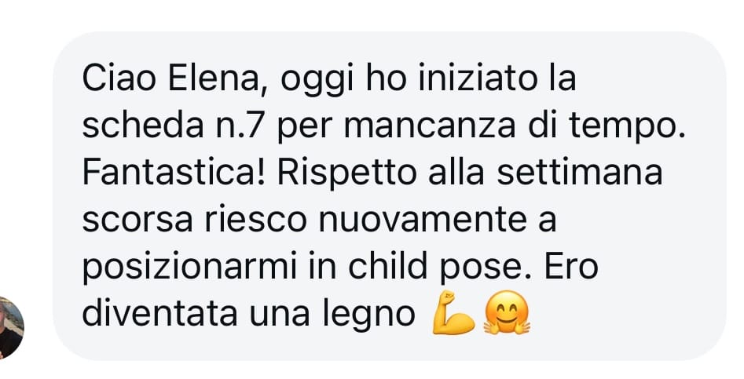Image resolution: width=744 pixels, height=379 pixels.
Task: Click the word riesco in the message
Action: click(x=256, y=220)
